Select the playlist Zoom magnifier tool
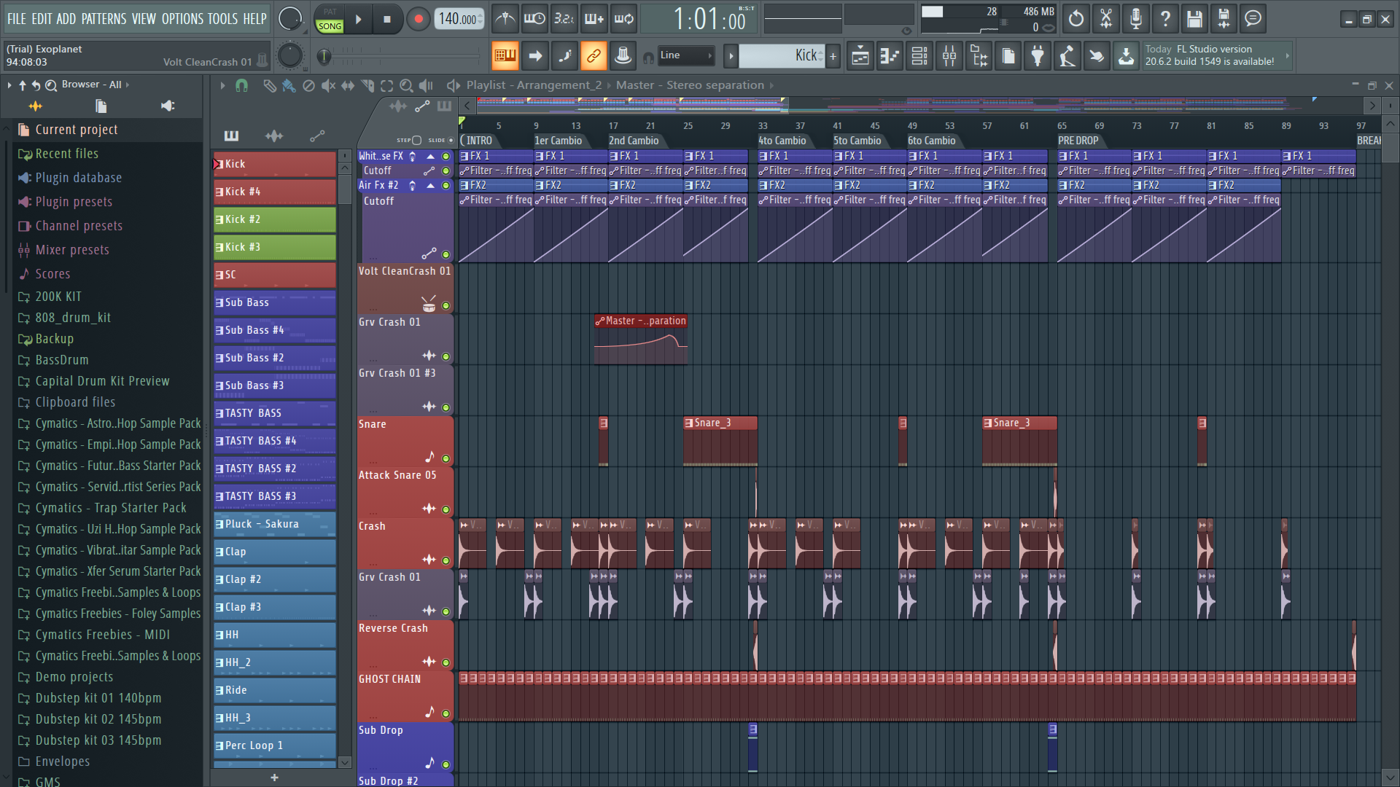Image resolution: width=1400 pixels, height=787 pixels. 406,86
